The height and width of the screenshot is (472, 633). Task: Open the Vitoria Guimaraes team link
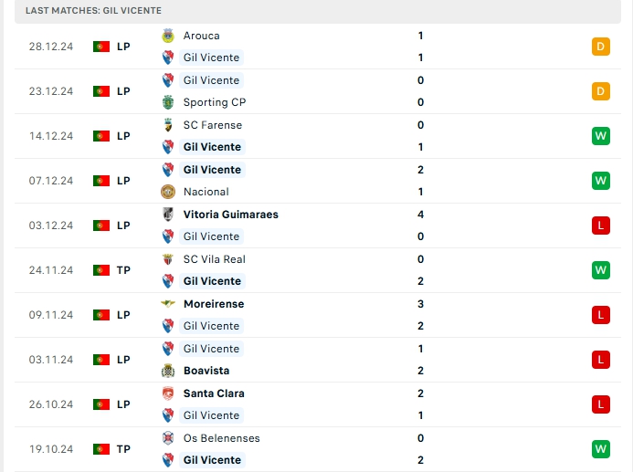pos(230,215)
